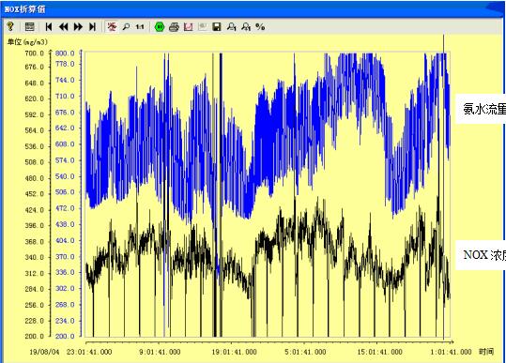Toggle the red cursor crosshair tool
506x363 pixels.
[112, 26]
